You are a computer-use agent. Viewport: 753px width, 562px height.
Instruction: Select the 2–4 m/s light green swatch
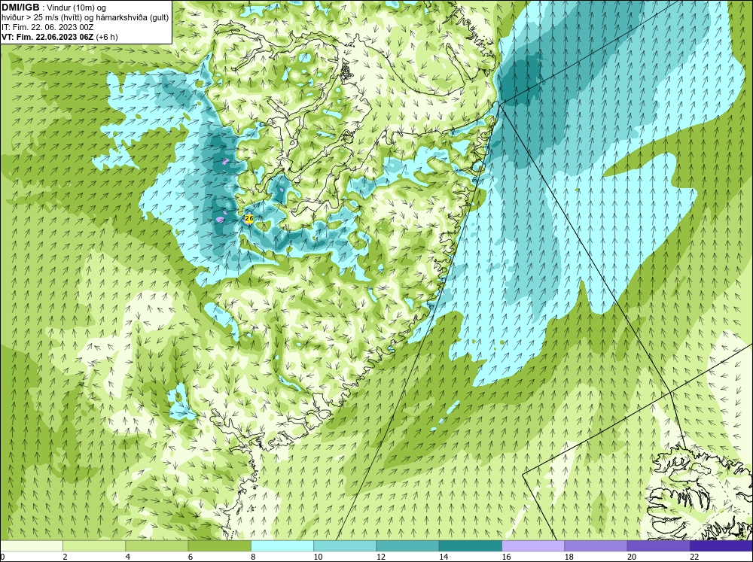click(94, 546)
